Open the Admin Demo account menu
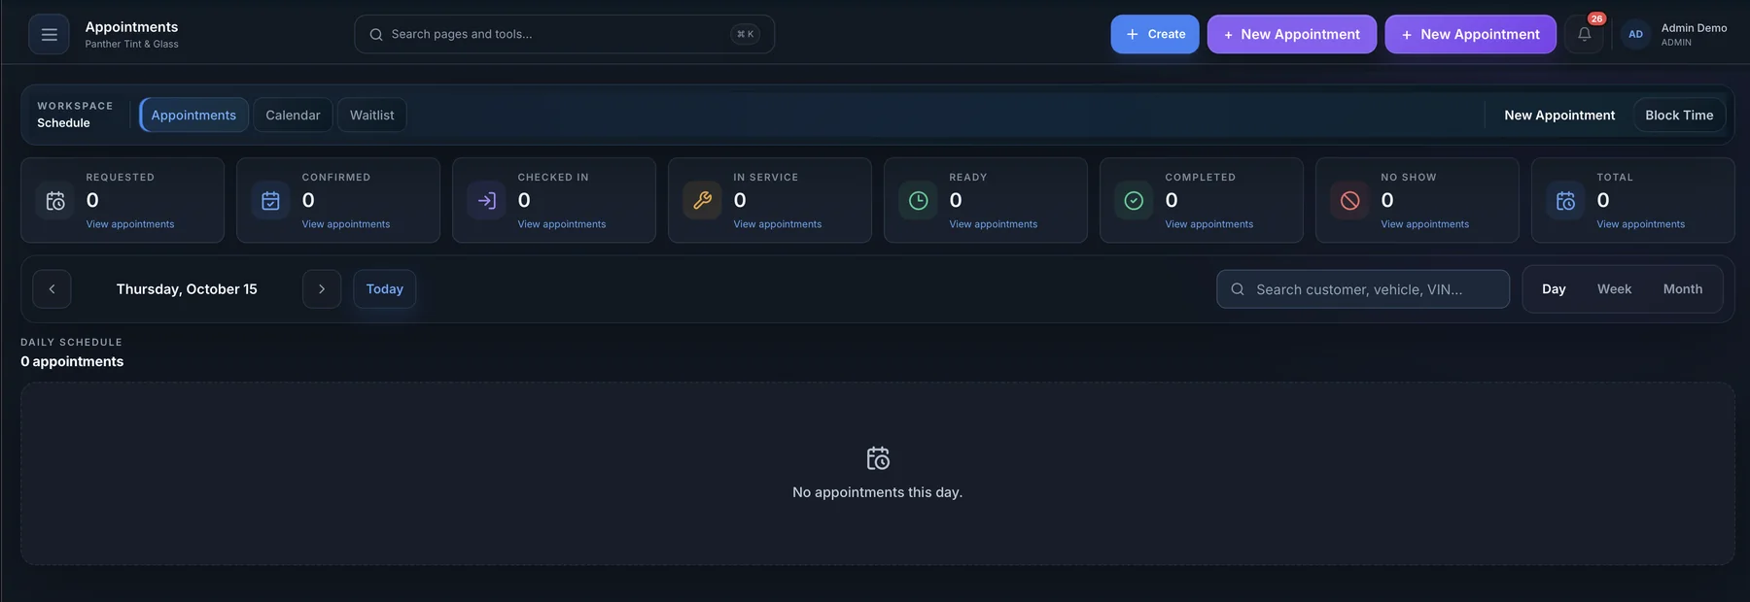 pyautogui.click(x=1675, y=34)
